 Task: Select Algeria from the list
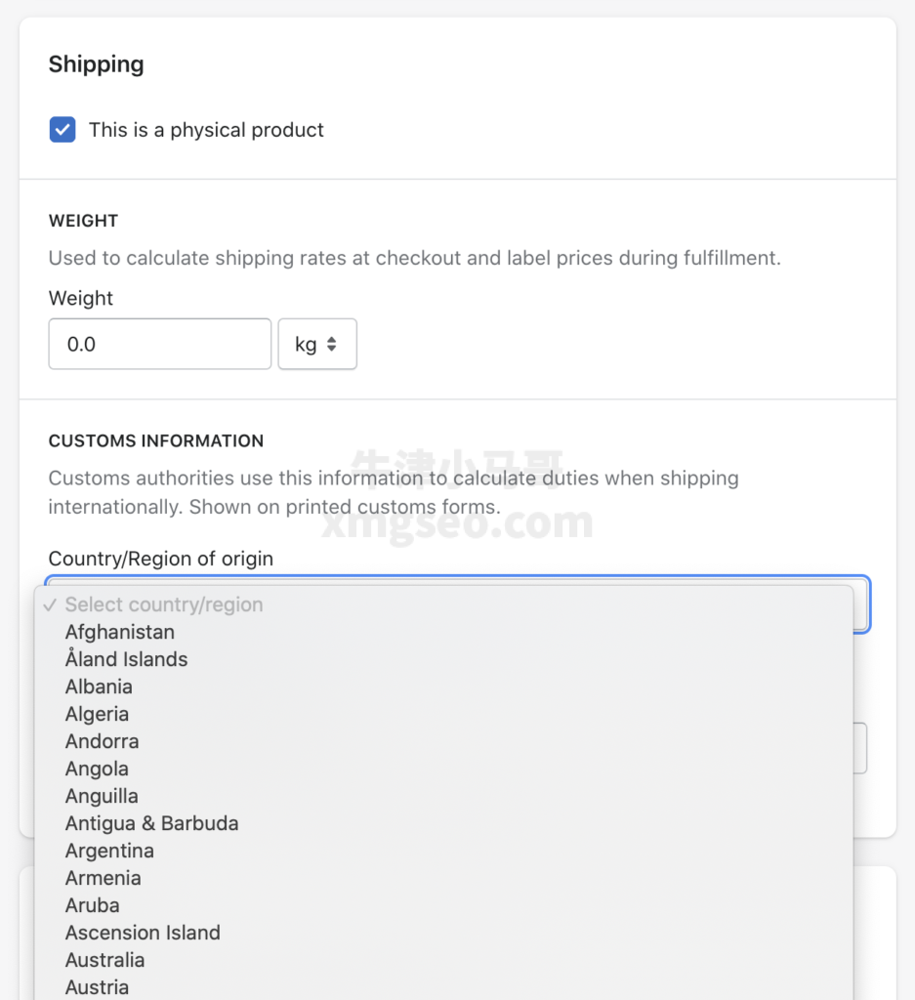443,714
